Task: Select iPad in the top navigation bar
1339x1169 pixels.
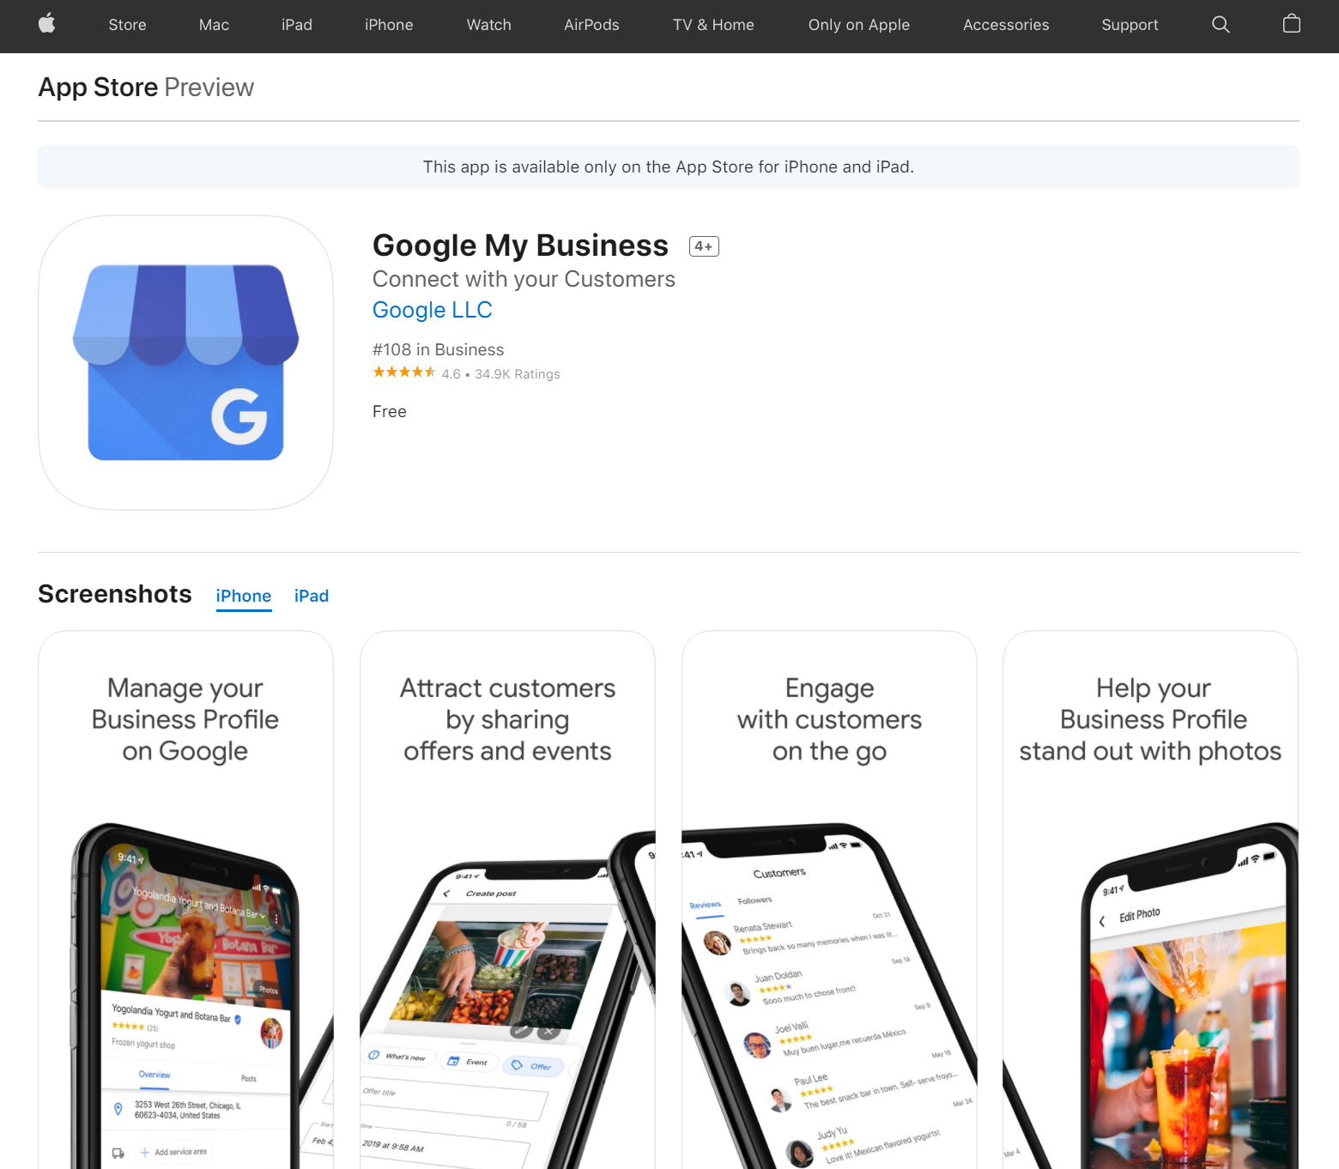Action: [x=296, y=25]
